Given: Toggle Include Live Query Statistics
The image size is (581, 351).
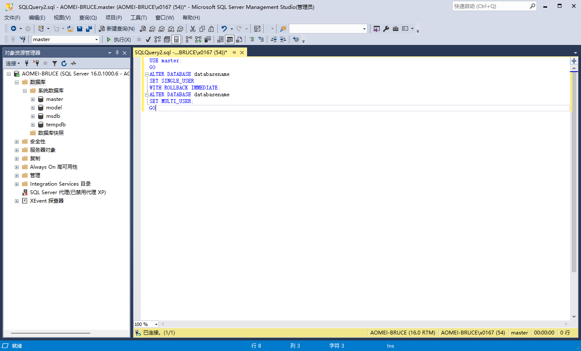Looking at the screenshot, I should pyautogui.click(x=198, y=39).
